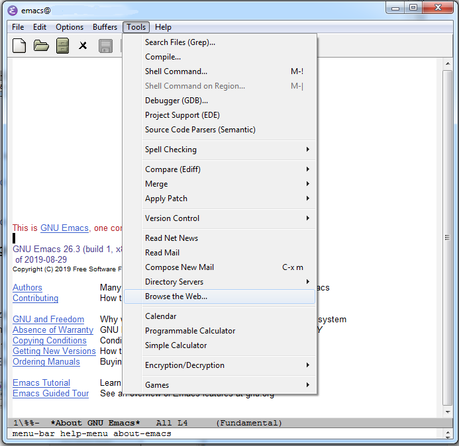Click the *About GNU Emacs* buffer name

[95, 423]
